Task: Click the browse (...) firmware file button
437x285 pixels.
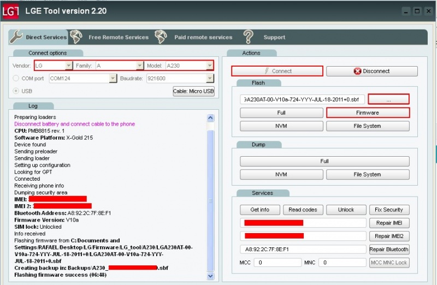Action: pos(388,99)
